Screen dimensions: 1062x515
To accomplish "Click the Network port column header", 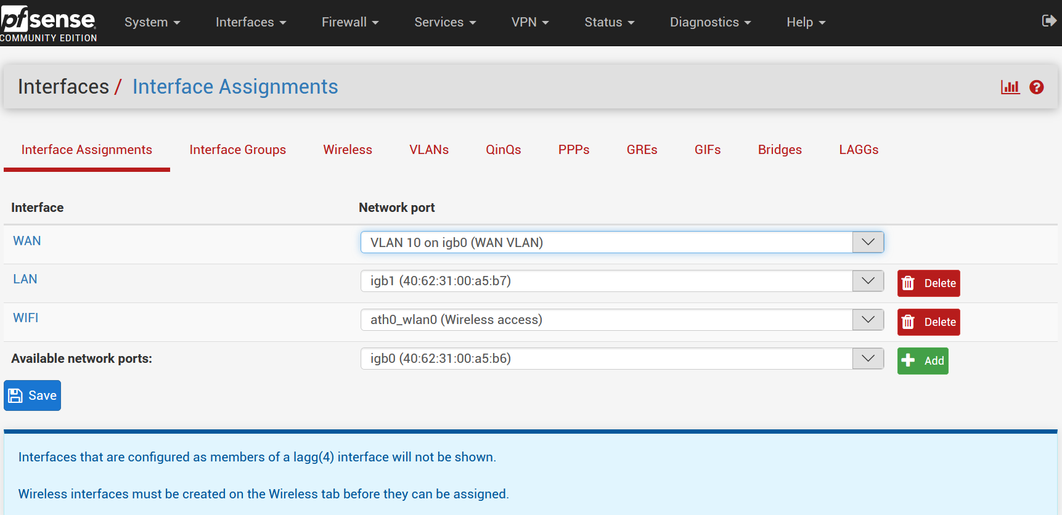I will click(397, 208).
